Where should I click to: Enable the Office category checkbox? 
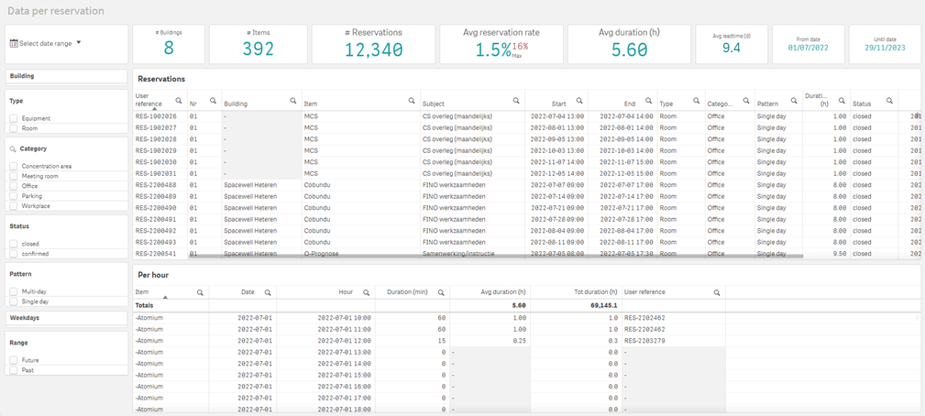point(14,186)
